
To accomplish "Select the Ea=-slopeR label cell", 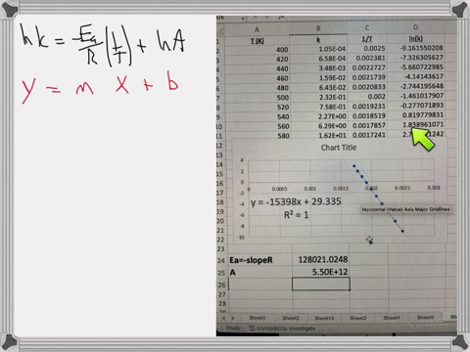I will [260, 260].
